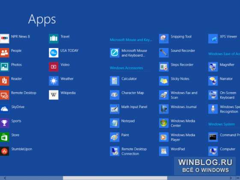Viewport: 240px width, 180px height.
Task: Select the Windows System group header
Action: pos(222,124)
